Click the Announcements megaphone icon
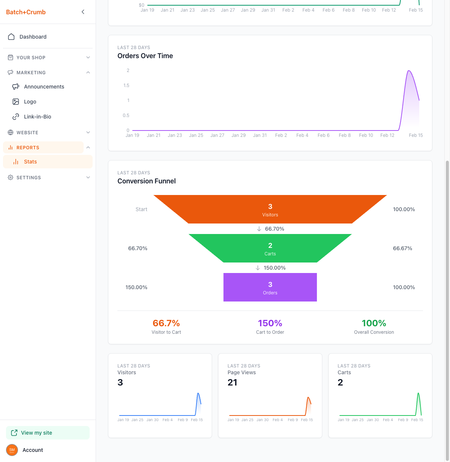The image size is (450, 462). (x=16, y=87)
